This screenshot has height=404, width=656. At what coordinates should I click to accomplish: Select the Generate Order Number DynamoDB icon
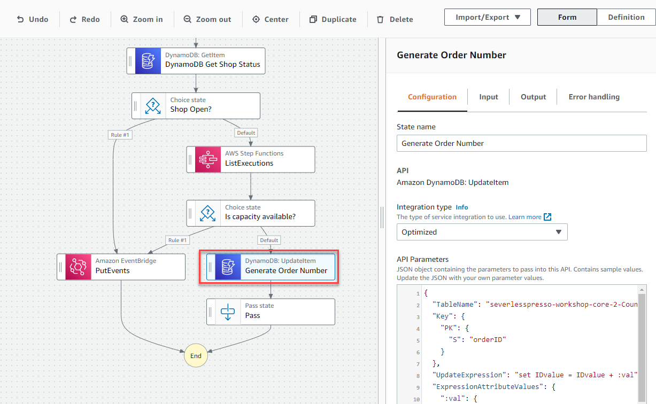point(228,267)
